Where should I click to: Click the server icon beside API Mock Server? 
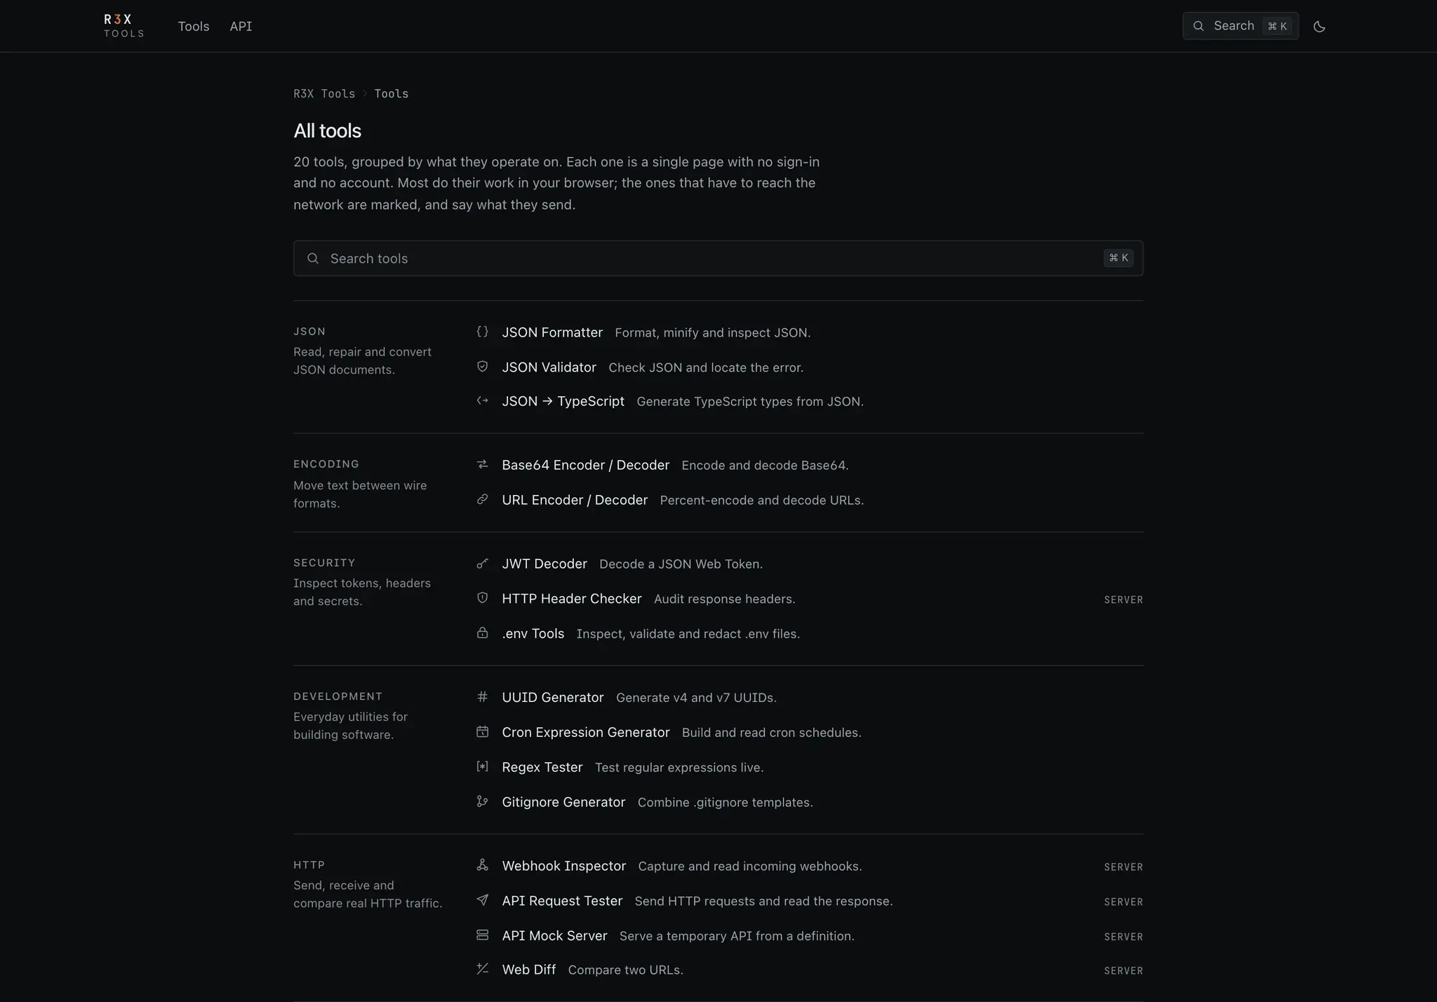pyautogui.click(x=482, y=935)
